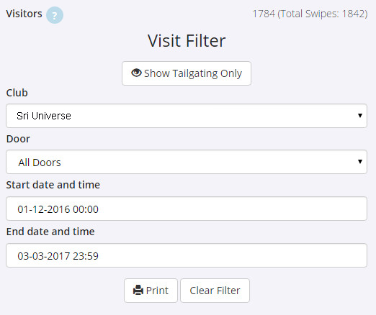Viewport: 376px width, 315px height.
Task: Click the Door field label
Action: tap(18, 139)
